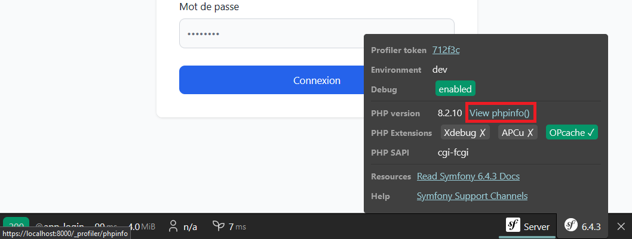Click the green Debug enabled badge

455,89
